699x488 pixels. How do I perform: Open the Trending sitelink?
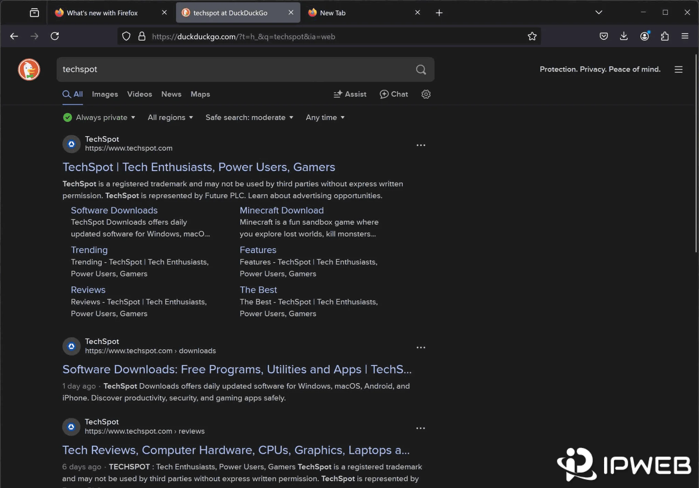[x=89, y=250]
